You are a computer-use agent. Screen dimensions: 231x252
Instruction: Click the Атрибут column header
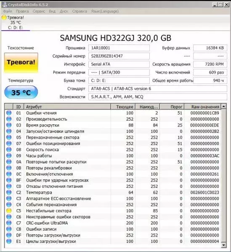tap(67, 107)
